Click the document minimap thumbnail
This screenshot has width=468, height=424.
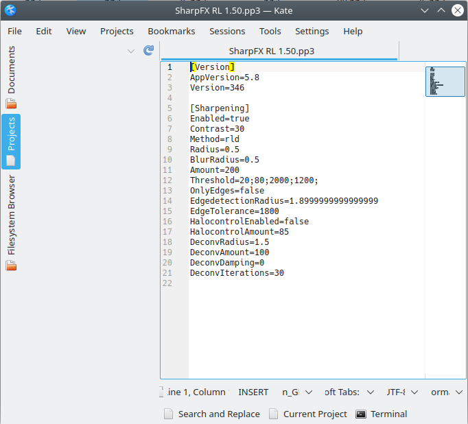(445, 82)
